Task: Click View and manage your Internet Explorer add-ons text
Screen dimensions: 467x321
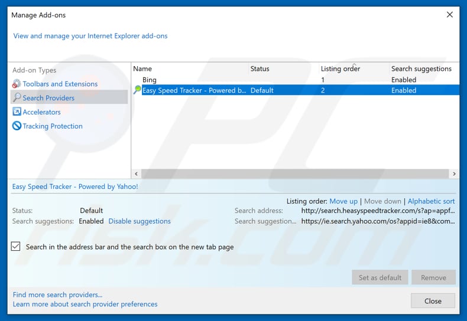Action: pos(90,36)
